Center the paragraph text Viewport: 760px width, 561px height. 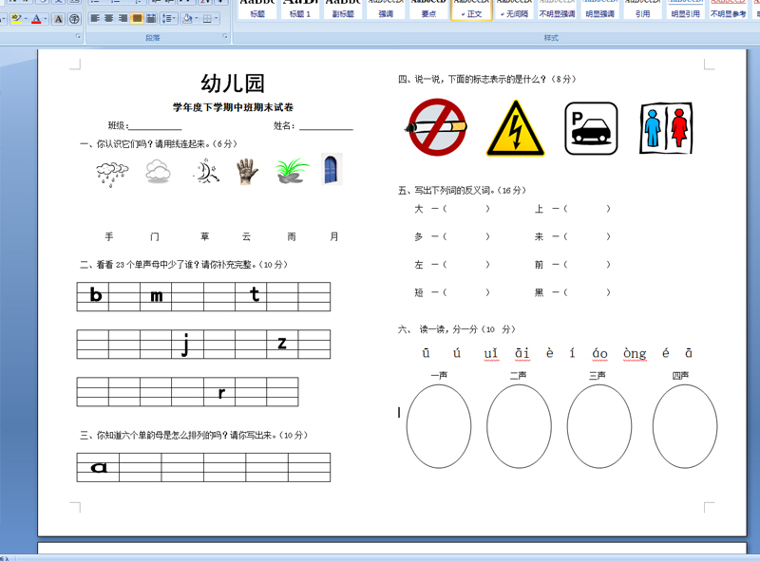[109, 18]
